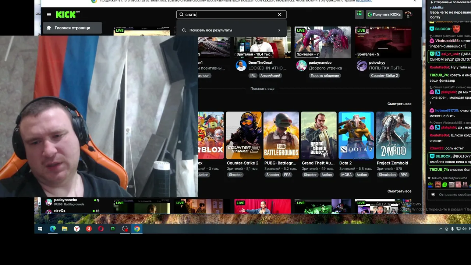Click 'Показать еще' to load more streams
Image resolution: width=471 pixels, height=265 pixels.
262,89
